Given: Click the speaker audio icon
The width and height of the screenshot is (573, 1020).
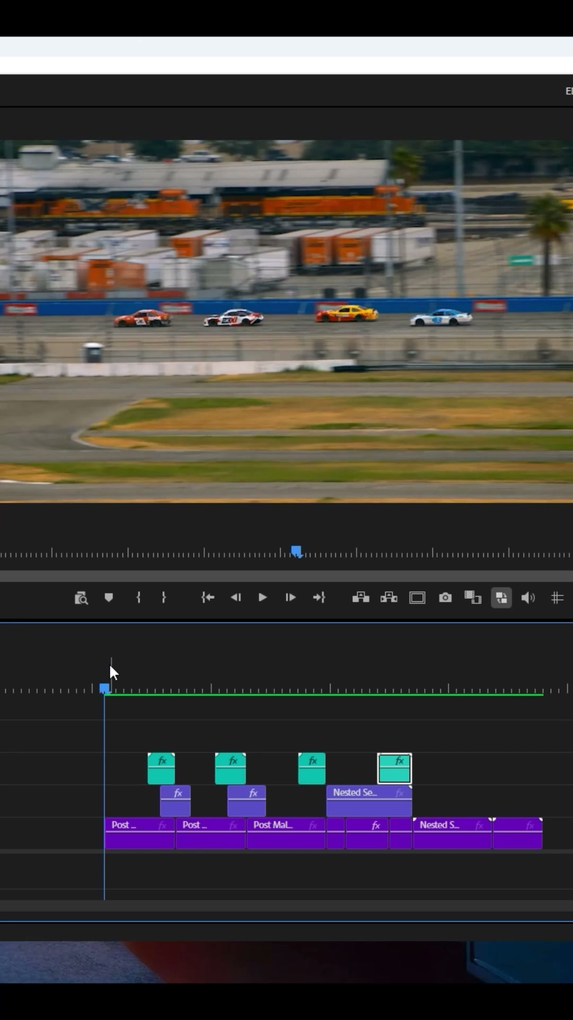Looking at the screenshot, I should click(528, 598).
